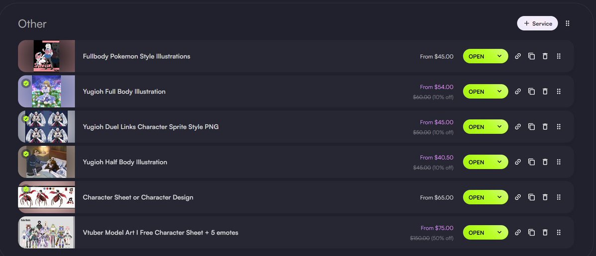Click the 'From $45.00' price on Fullbody Pokemon row
The width and height of the screenshot is (596, 256).
click(x=437, y=56)
